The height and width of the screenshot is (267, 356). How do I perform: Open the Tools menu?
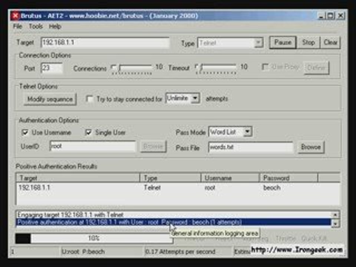[36, 26]
